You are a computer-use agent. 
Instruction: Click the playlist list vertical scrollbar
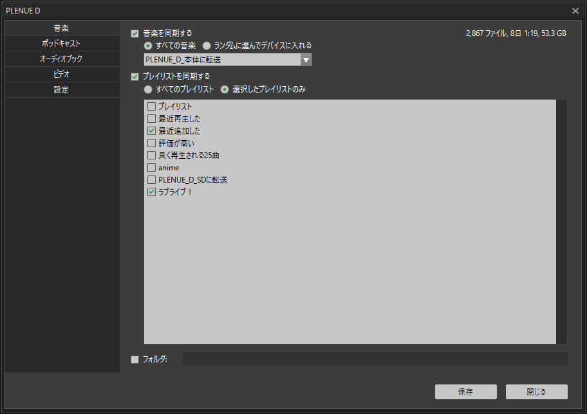pos(561,221)
